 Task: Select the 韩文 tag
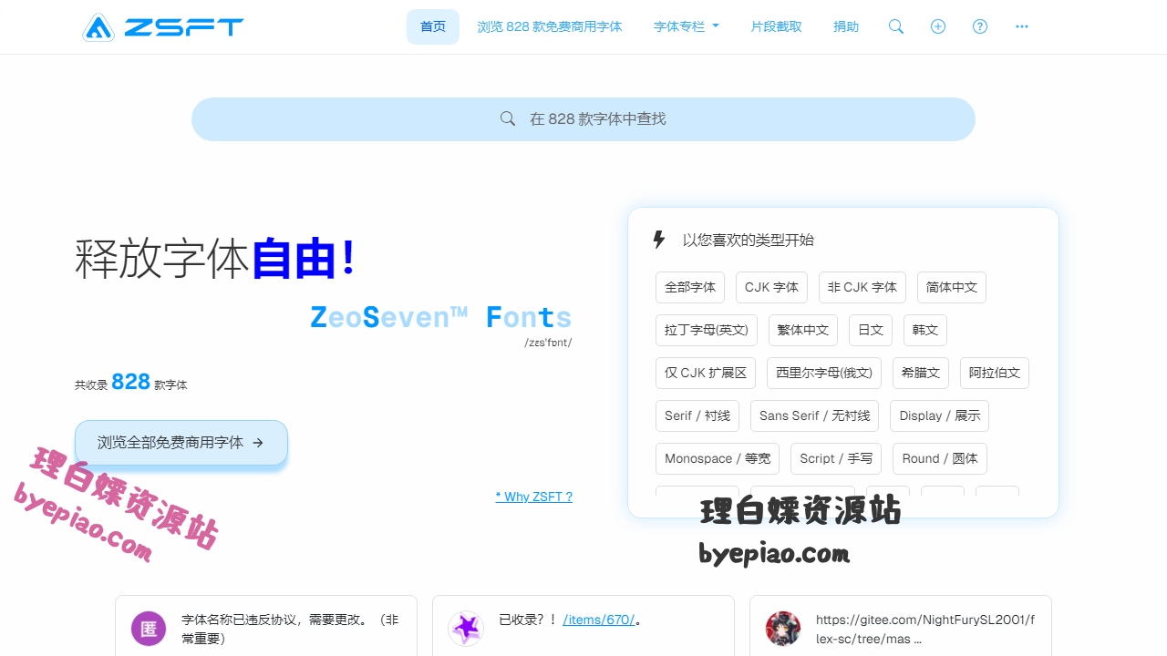[925, 330]
